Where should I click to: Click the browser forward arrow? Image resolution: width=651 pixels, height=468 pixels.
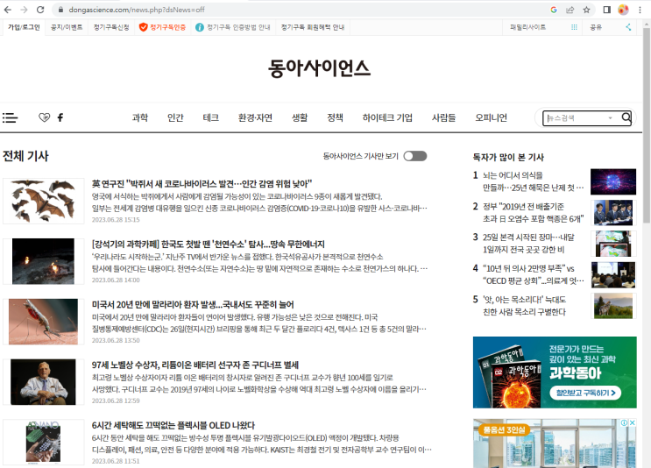[x=24, y=10]
